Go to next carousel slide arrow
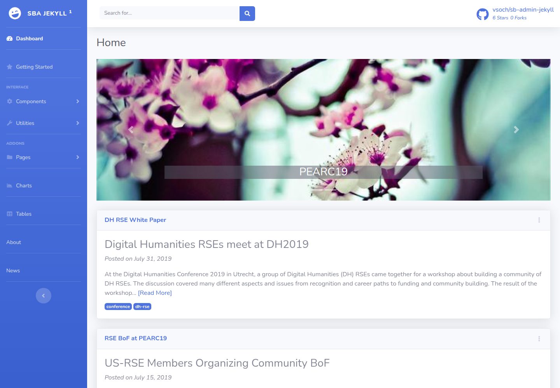 coord(516,130)
